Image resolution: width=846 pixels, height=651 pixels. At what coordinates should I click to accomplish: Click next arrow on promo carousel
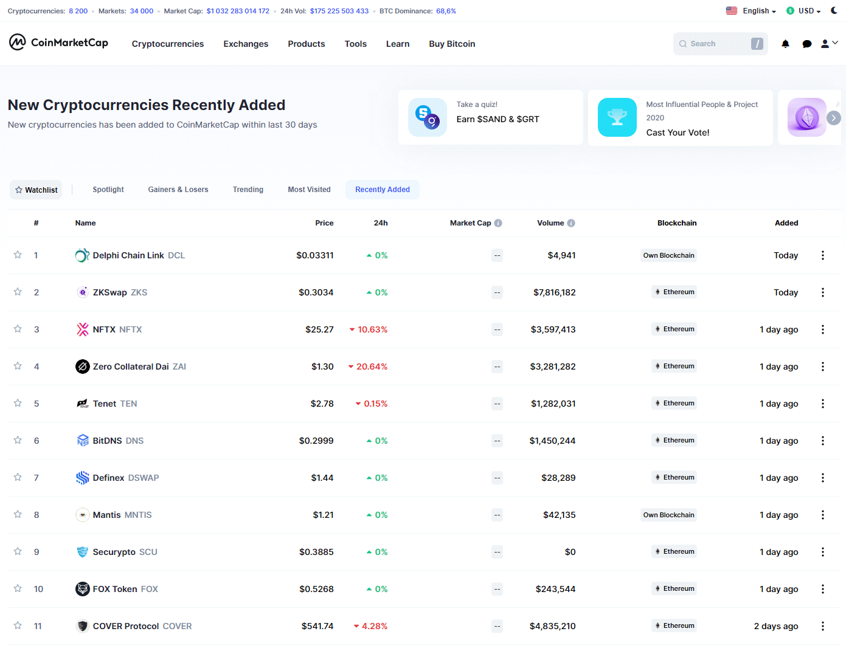[834, 118]
